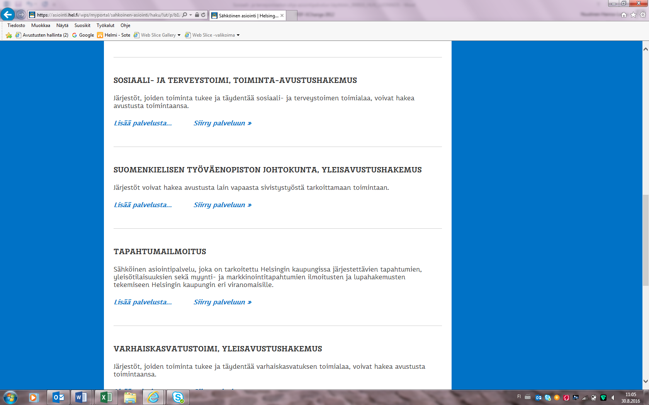Click the address bar URL field

pyautogui.click(x=108, y=15)
